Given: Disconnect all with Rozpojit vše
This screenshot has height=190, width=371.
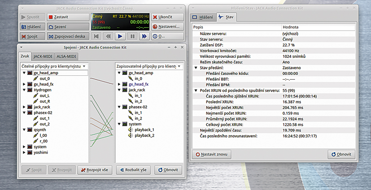Looking at the screenshot, I should [x=94, y=170].
